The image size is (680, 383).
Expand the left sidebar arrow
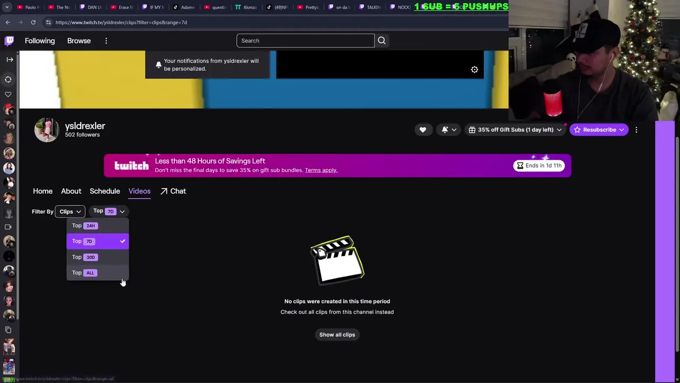(x=10, y=60)
